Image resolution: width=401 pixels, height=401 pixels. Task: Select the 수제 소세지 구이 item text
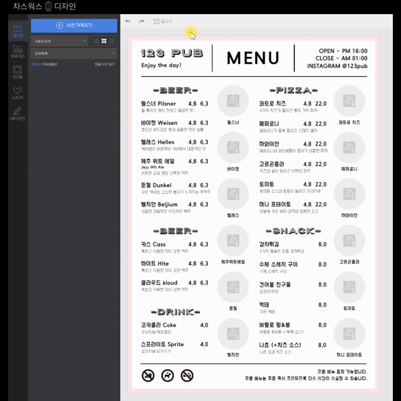[x=279, y=265]
